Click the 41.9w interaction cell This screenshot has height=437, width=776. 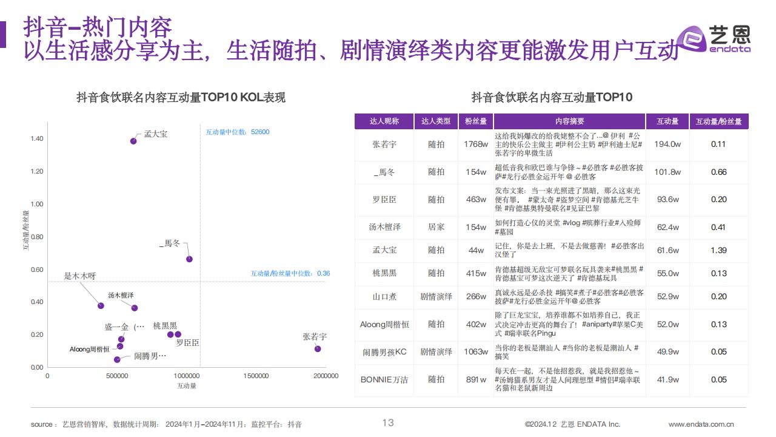tap(667, 379)
